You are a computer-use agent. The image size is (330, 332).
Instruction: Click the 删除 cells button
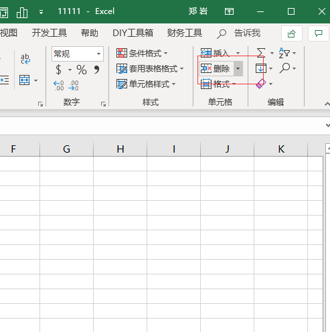pos(216,68)
